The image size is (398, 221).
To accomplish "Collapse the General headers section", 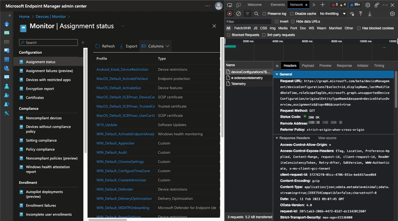I will click(x=277, y=74).
